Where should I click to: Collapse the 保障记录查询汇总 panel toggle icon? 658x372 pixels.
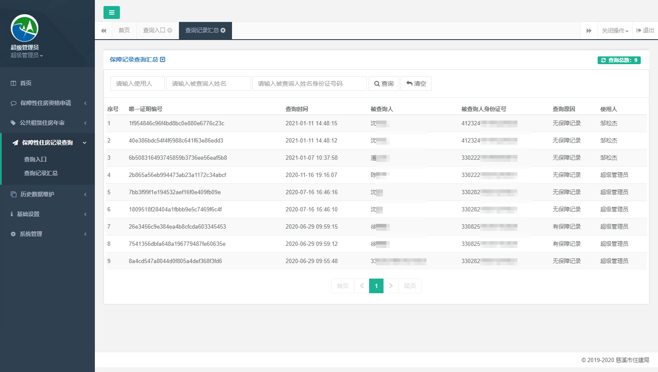pos(163,59)
